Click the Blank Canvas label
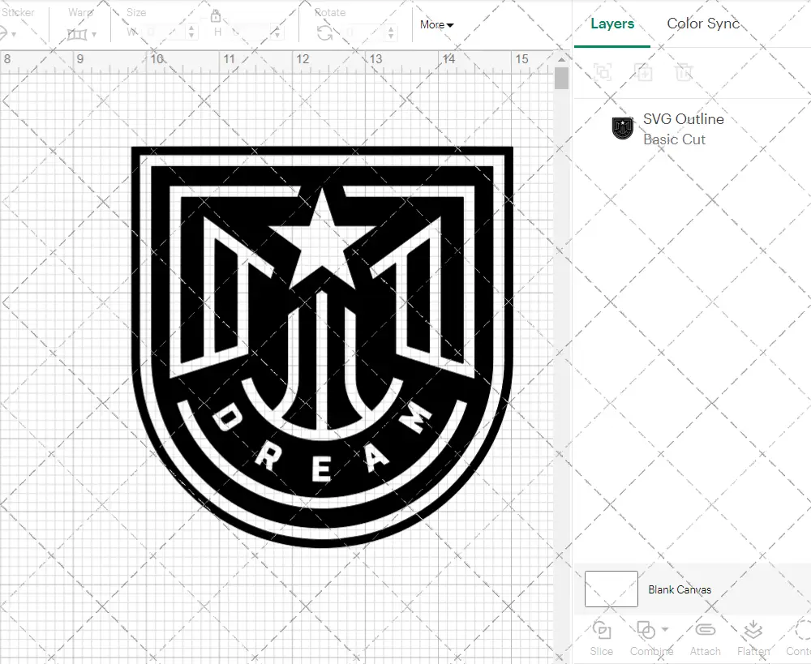The width and height of the screenshot is (811, 664). [680, 589]
